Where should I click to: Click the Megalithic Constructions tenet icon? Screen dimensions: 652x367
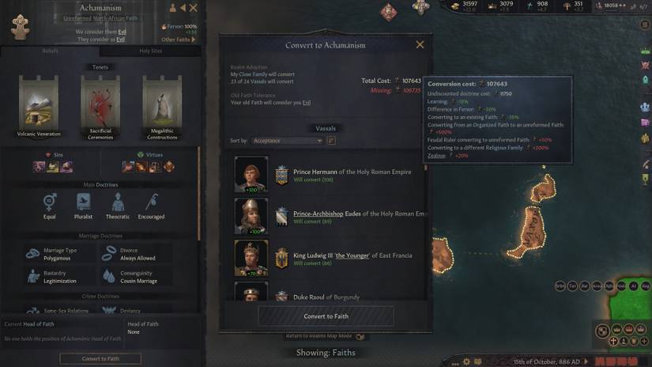(162, 107)
